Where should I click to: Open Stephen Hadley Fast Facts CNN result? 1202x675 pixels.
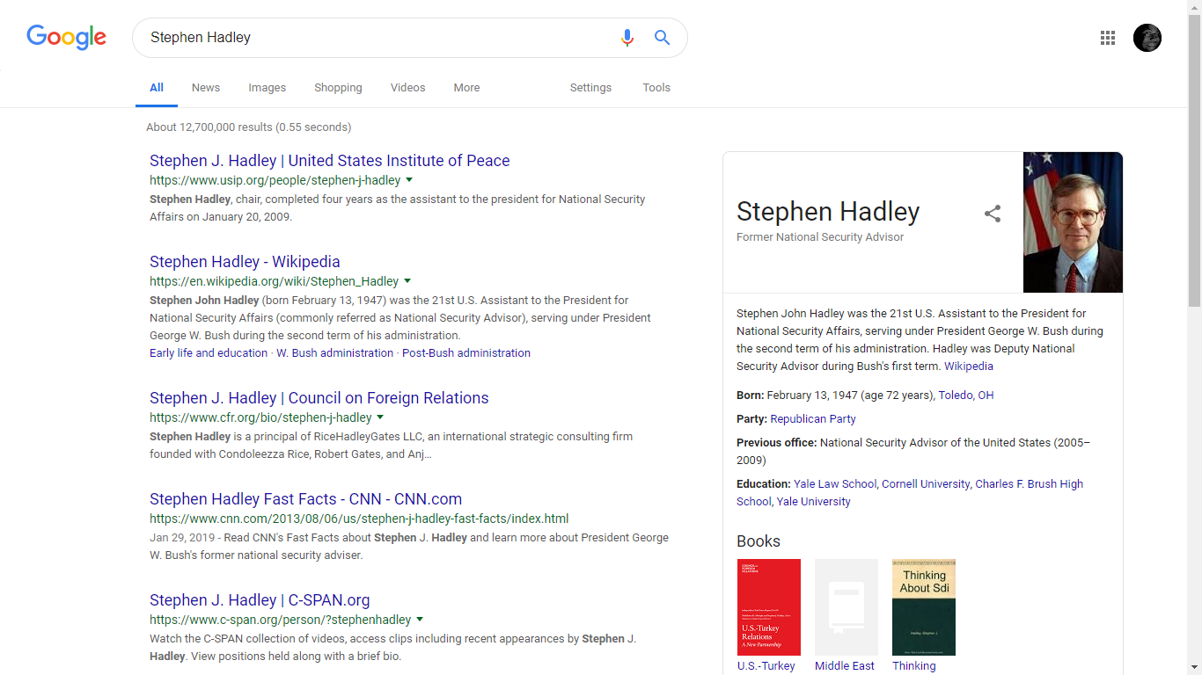(x=305, y=499)
